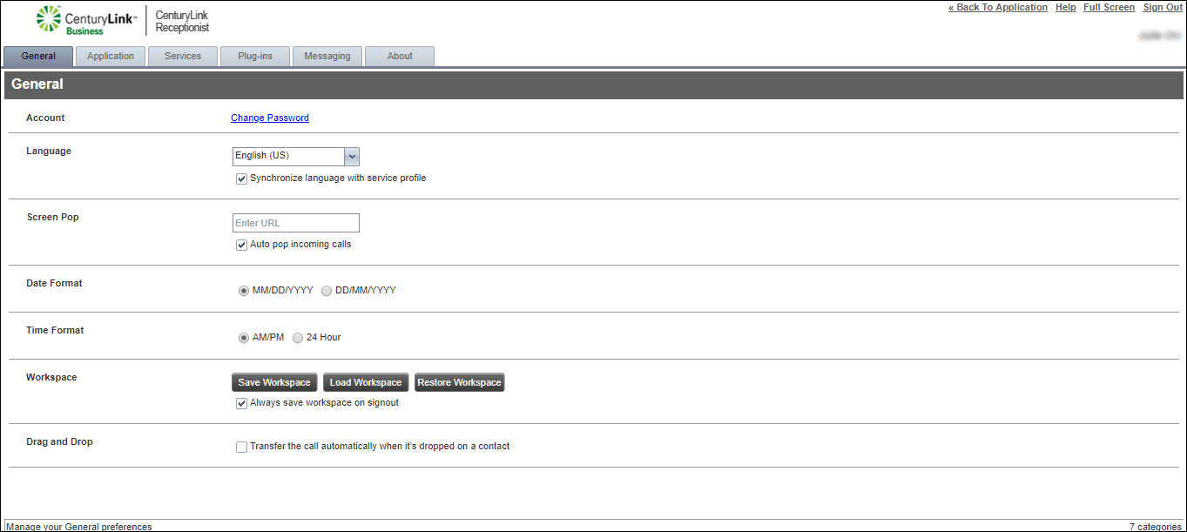The width and height of the screenshot is (1187, 532).
Task: Choose 24 Hour time format
Action: click(x=298, y=338)
